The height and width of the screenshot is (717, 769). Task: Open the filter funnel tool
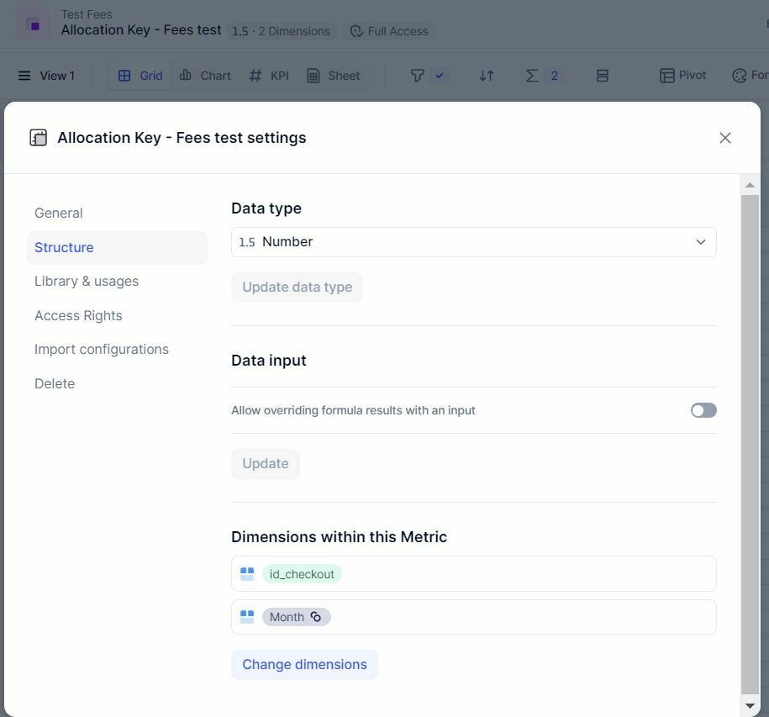pos(417,76)
